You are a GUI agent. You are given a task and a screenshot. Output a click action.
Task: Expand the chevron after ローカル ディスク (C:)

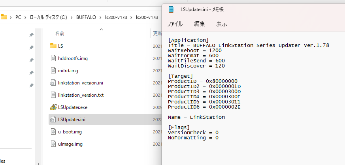[72, 17]
